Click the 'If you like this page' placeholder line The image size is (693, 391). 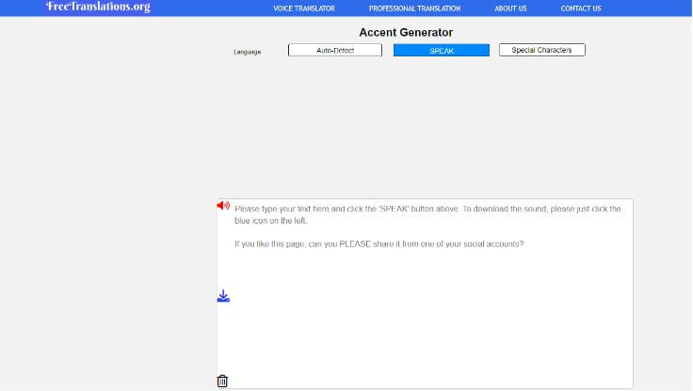pyautogui.click(x=379, y=244)
